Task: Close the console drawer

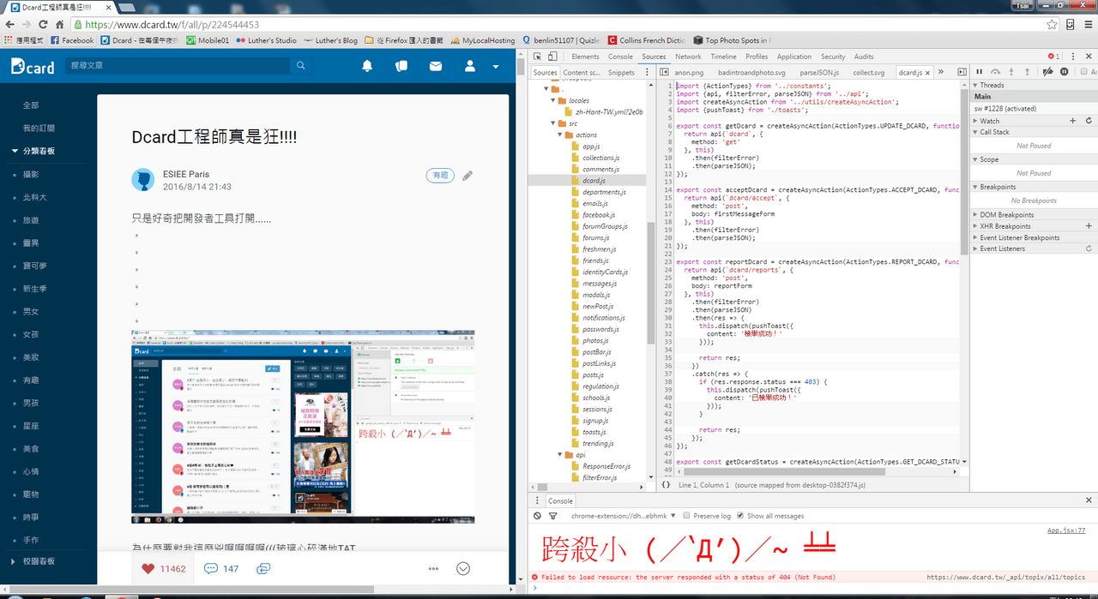Action: point(1088,500)
